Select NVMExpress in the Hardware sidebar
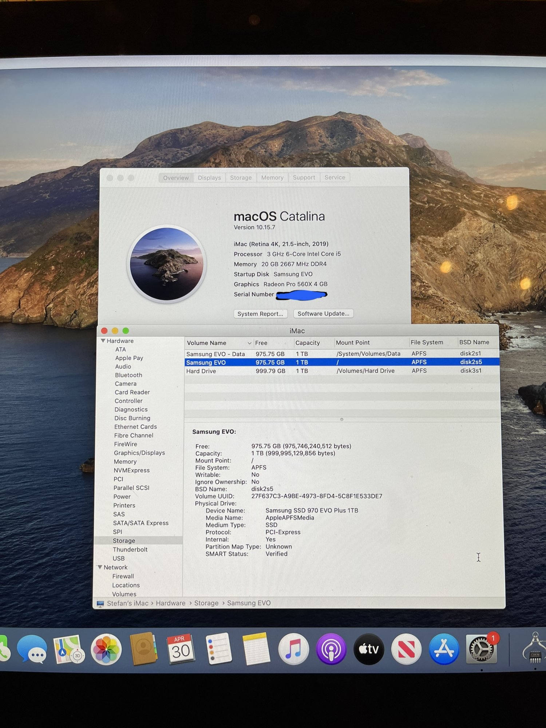Image resolution: width=546 pixels, height=728 pixels. click(x=131, y=470)
